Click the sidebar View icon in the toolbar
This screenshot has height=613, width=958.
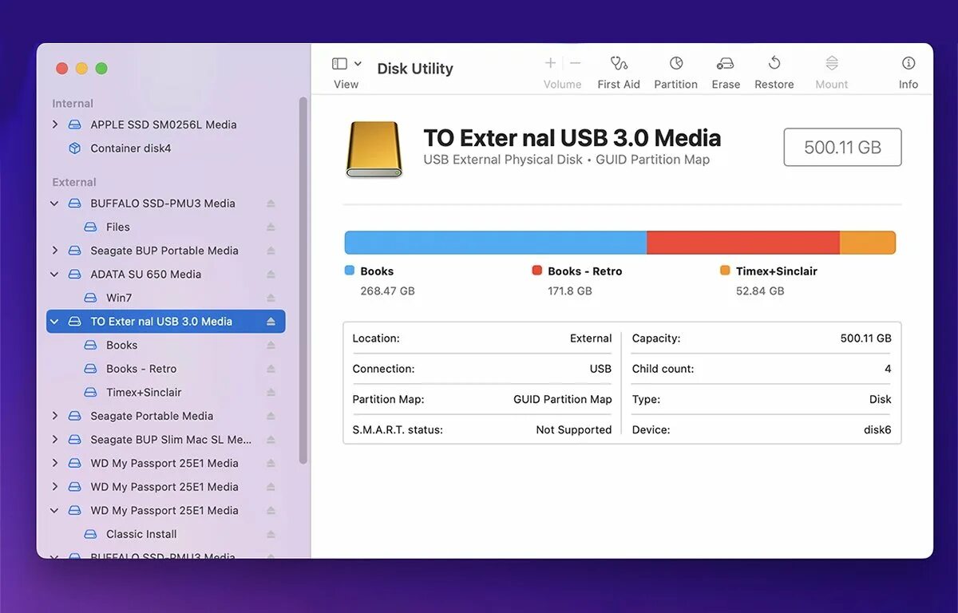339,63
